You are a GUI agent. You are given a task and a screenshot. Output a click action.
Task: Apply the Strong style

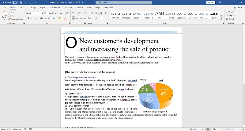coord(215,16)
